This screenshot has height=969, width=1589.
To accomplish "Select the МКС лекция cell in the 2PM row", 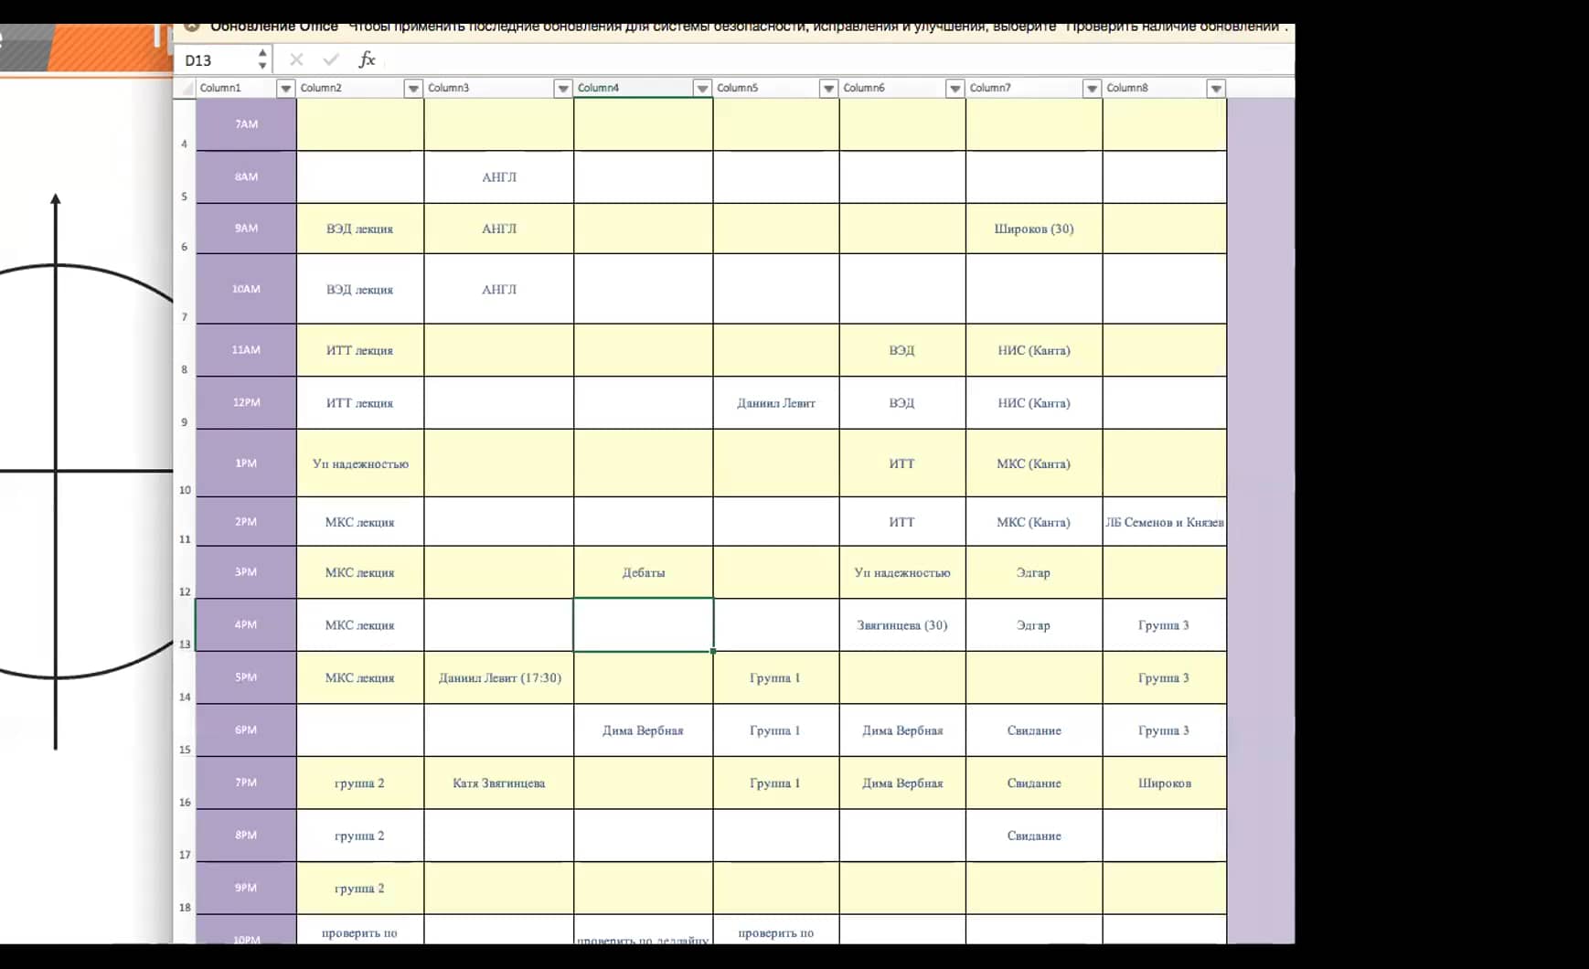I will tap(360, 521).
